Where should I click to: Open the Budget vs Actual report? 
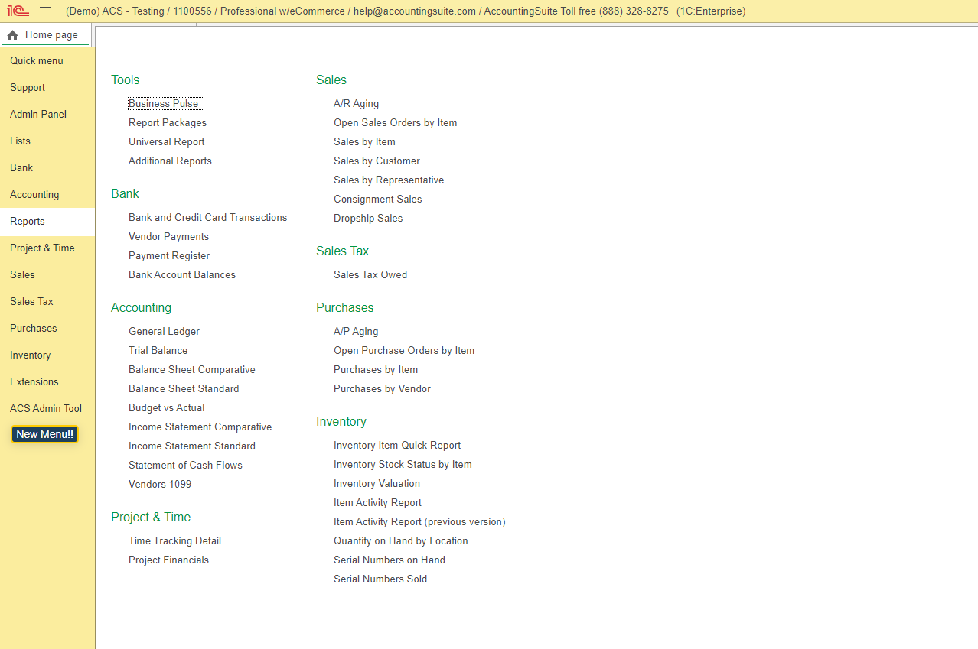pyautogui.click(x=167, y=408)
